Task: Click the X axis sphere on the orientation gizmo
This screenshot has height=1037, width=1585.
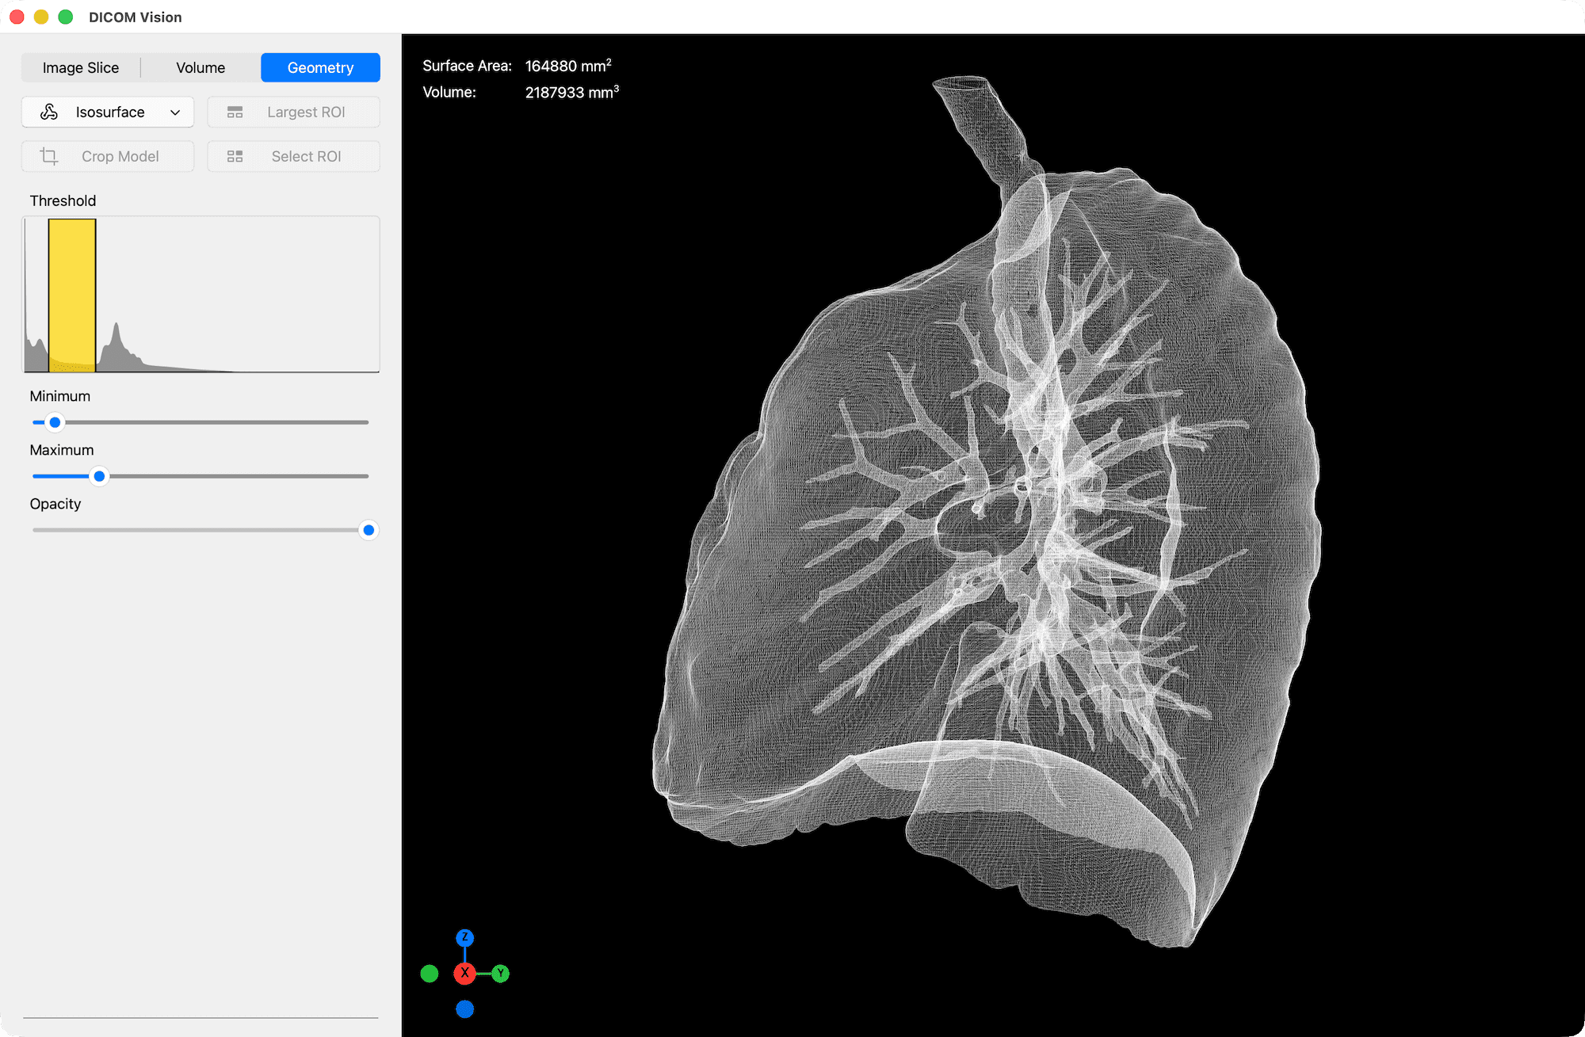Action: tap(464, 974)
